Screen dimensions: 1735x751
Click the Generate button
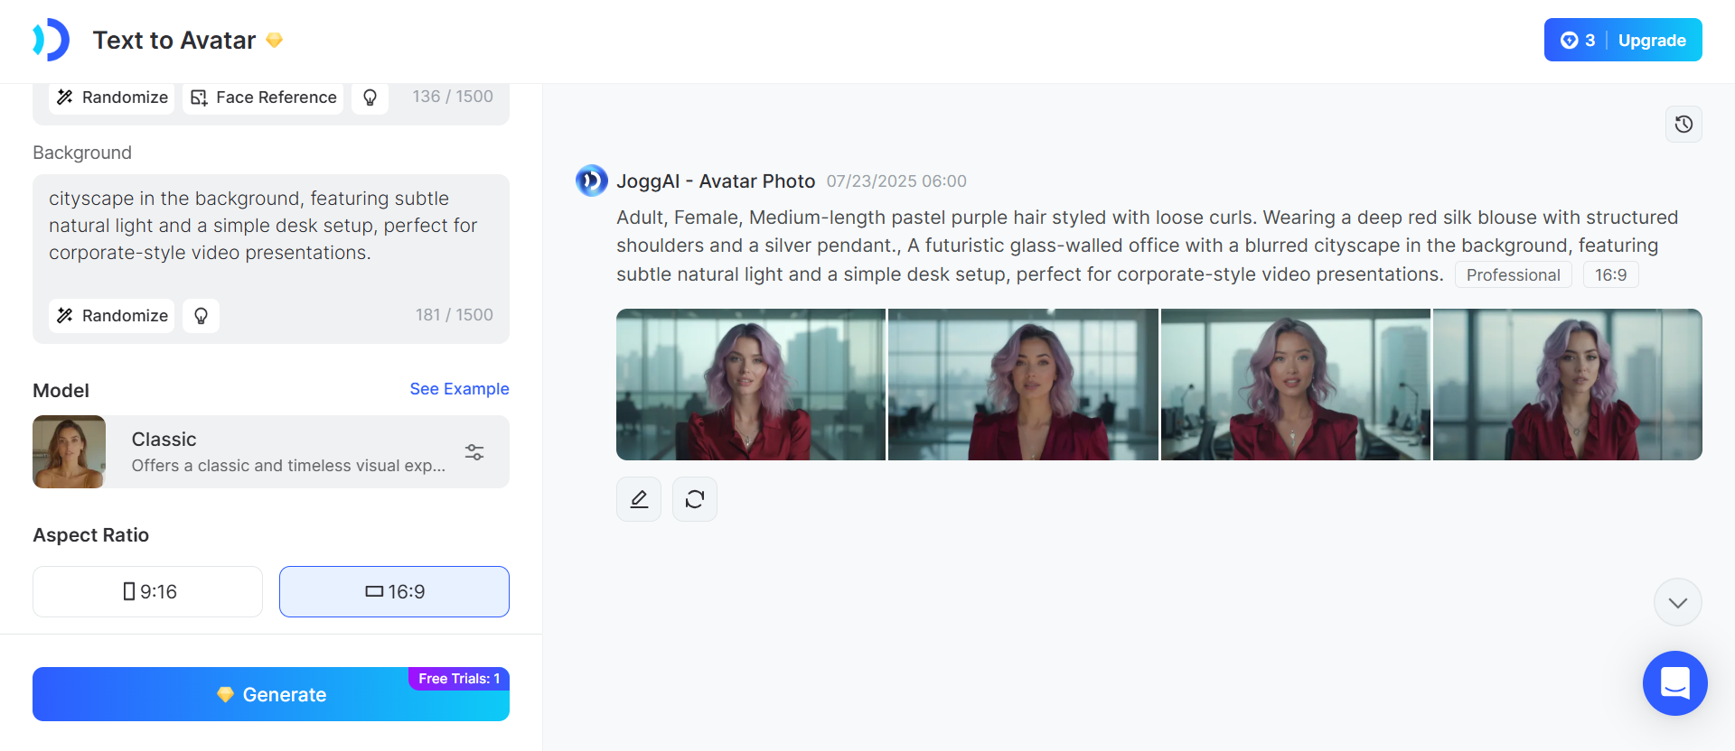271,694
